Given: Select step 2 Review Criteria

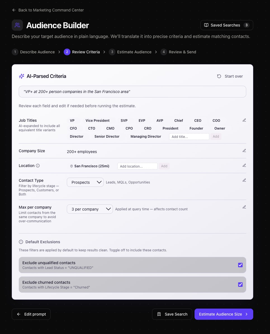Looking at the screenshot, I should (x=82, y=52).
